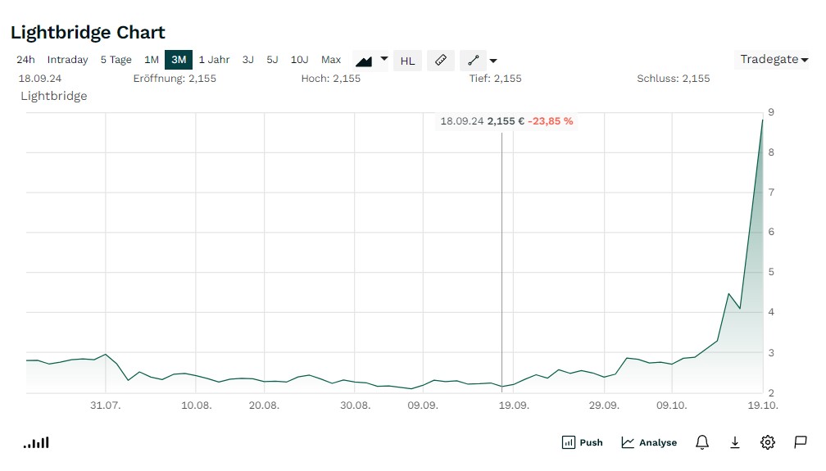Click the area chart type icon
The image size is (826, 471).
364,61
